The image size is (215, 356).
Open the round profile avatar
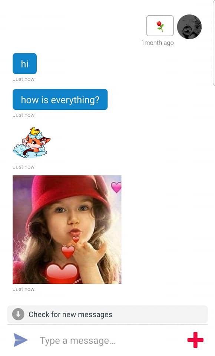189,27
